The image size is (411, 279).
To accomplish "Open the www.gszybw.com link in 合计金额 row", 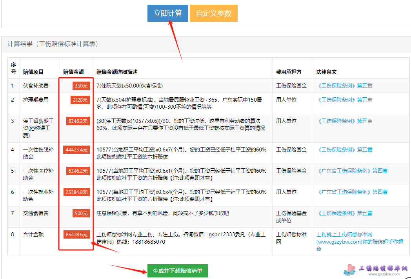I will pyautogui.click(x=359, y=242).
